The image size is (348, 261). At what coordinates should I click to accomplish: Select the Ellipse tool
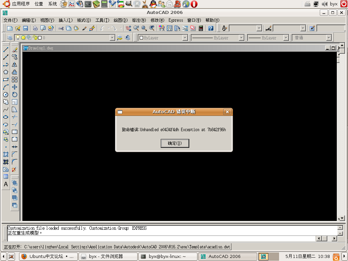tap(6, 117)
